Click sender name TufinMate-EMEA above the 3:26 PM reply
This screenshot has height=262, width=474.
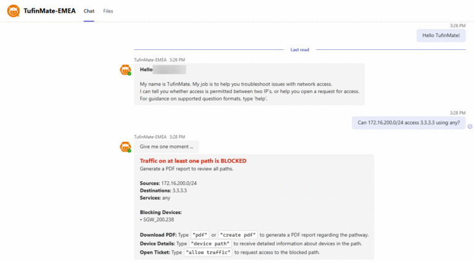pyautogui.click(x=150, y=60)
